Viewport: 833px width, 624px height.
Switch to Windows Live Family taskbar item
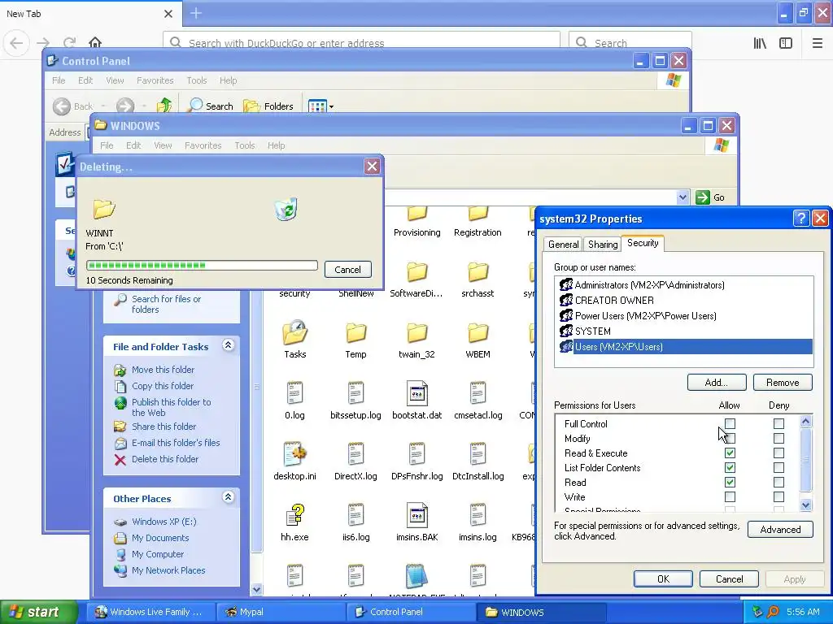click(x=149, y=612)
